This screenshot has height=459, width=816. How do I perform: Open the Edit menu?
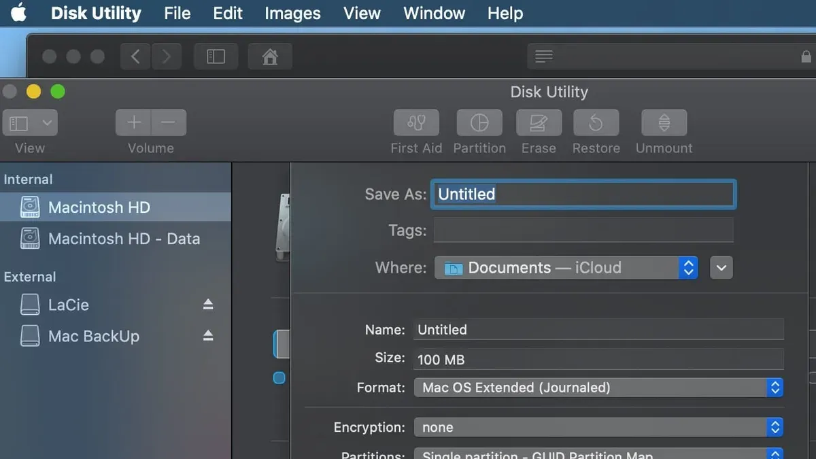click(228, 13)
